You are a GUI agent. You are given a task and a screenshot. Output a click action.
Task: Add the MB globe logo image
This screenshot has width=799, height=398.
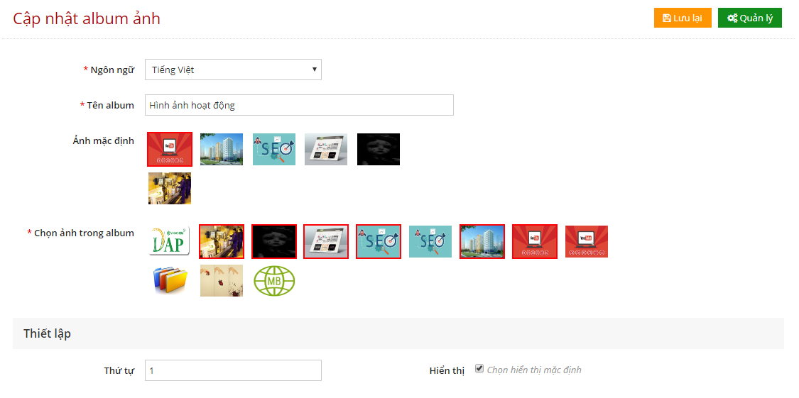click(x=274, y=280)
